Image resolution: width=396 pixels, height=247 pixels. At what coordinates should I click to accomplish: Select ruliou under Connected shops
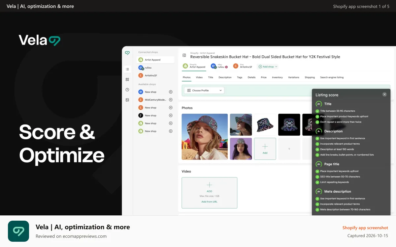click(x=155, y=68)
